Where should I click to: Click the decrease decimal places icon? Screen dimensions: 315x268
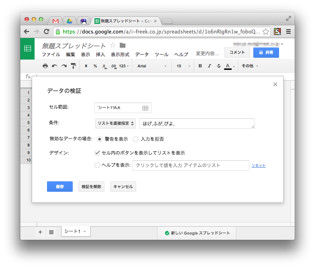[x=104, y=66]
